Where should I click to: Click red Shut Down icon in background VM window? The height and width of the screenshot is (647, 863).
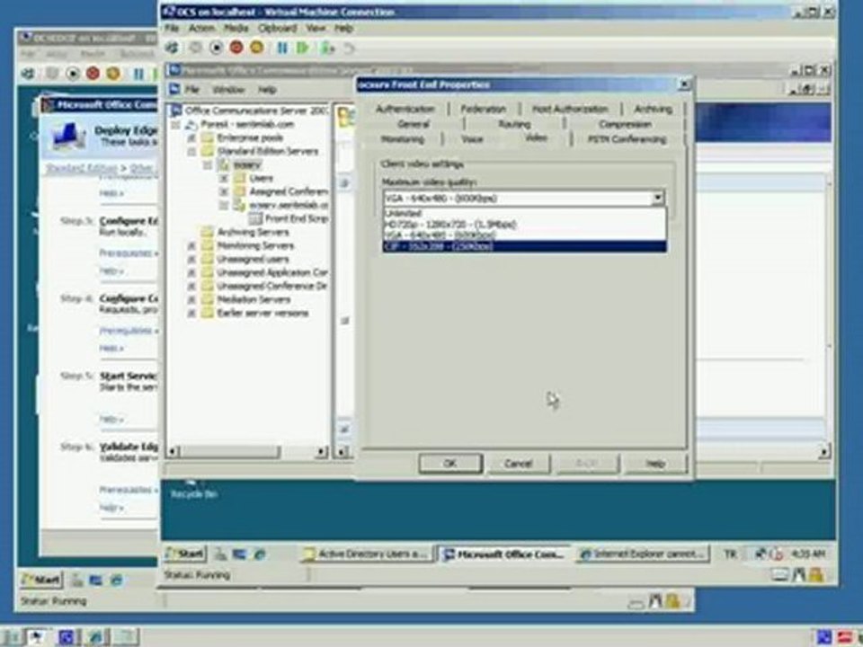click(93, 73)
